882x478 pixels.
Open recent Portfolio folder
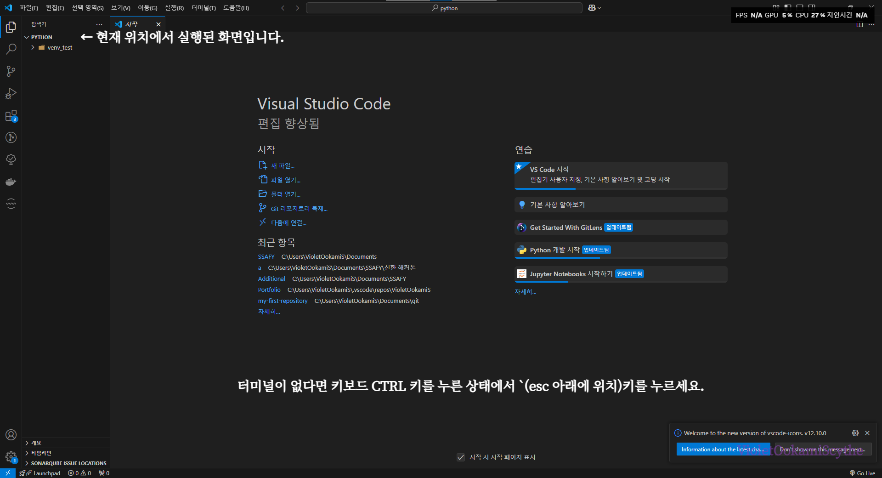click(269, 290)
